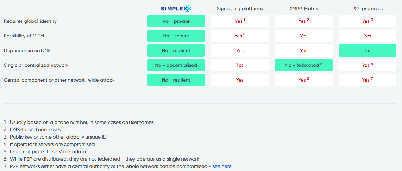This screenshot has height=171, width=402.
Task: Click the 'XMPP, Matrix' column header
Action: point(304,9)
